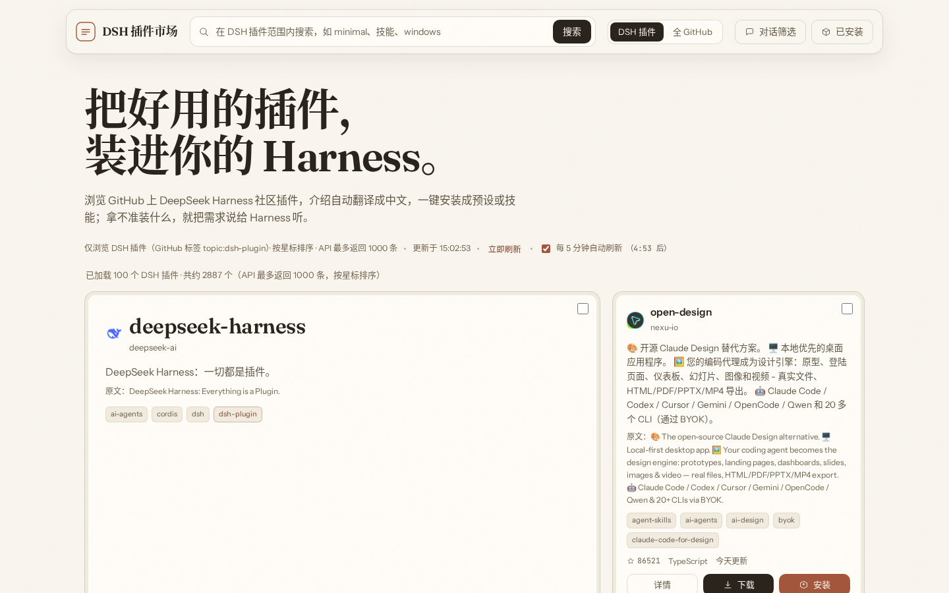Click the ai-agents tag on open-design

701,521
